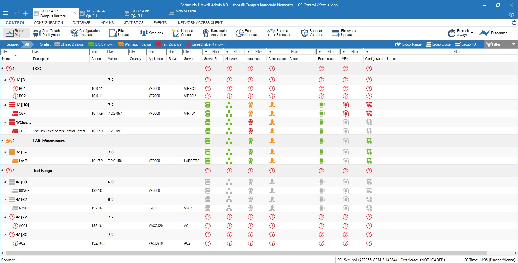Open the Server Status column filter dropdown

point(206,52)
